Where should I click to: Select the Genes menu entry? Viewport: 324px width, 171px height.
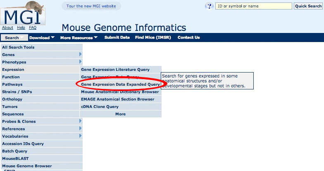[42, 54]
